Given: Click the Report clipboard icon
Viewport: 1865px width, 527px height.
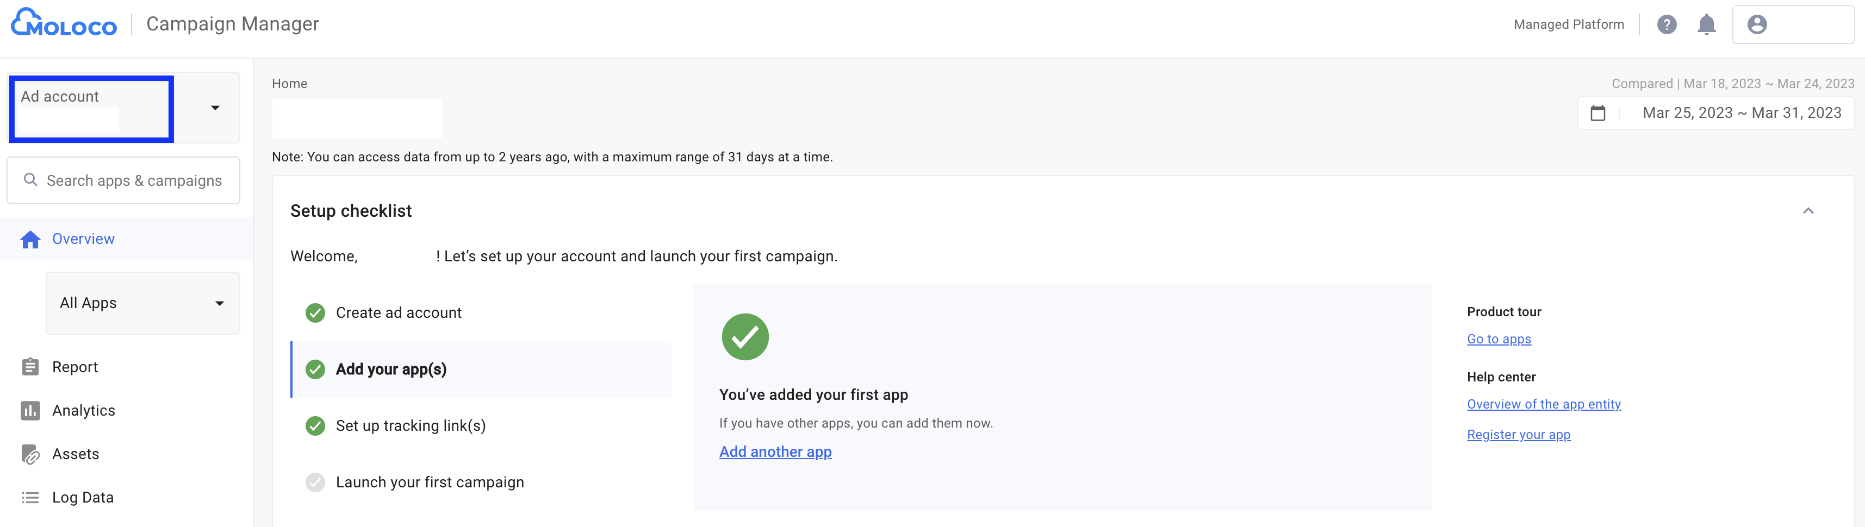Looking at the screenshot, I should [x=30, y=368].
